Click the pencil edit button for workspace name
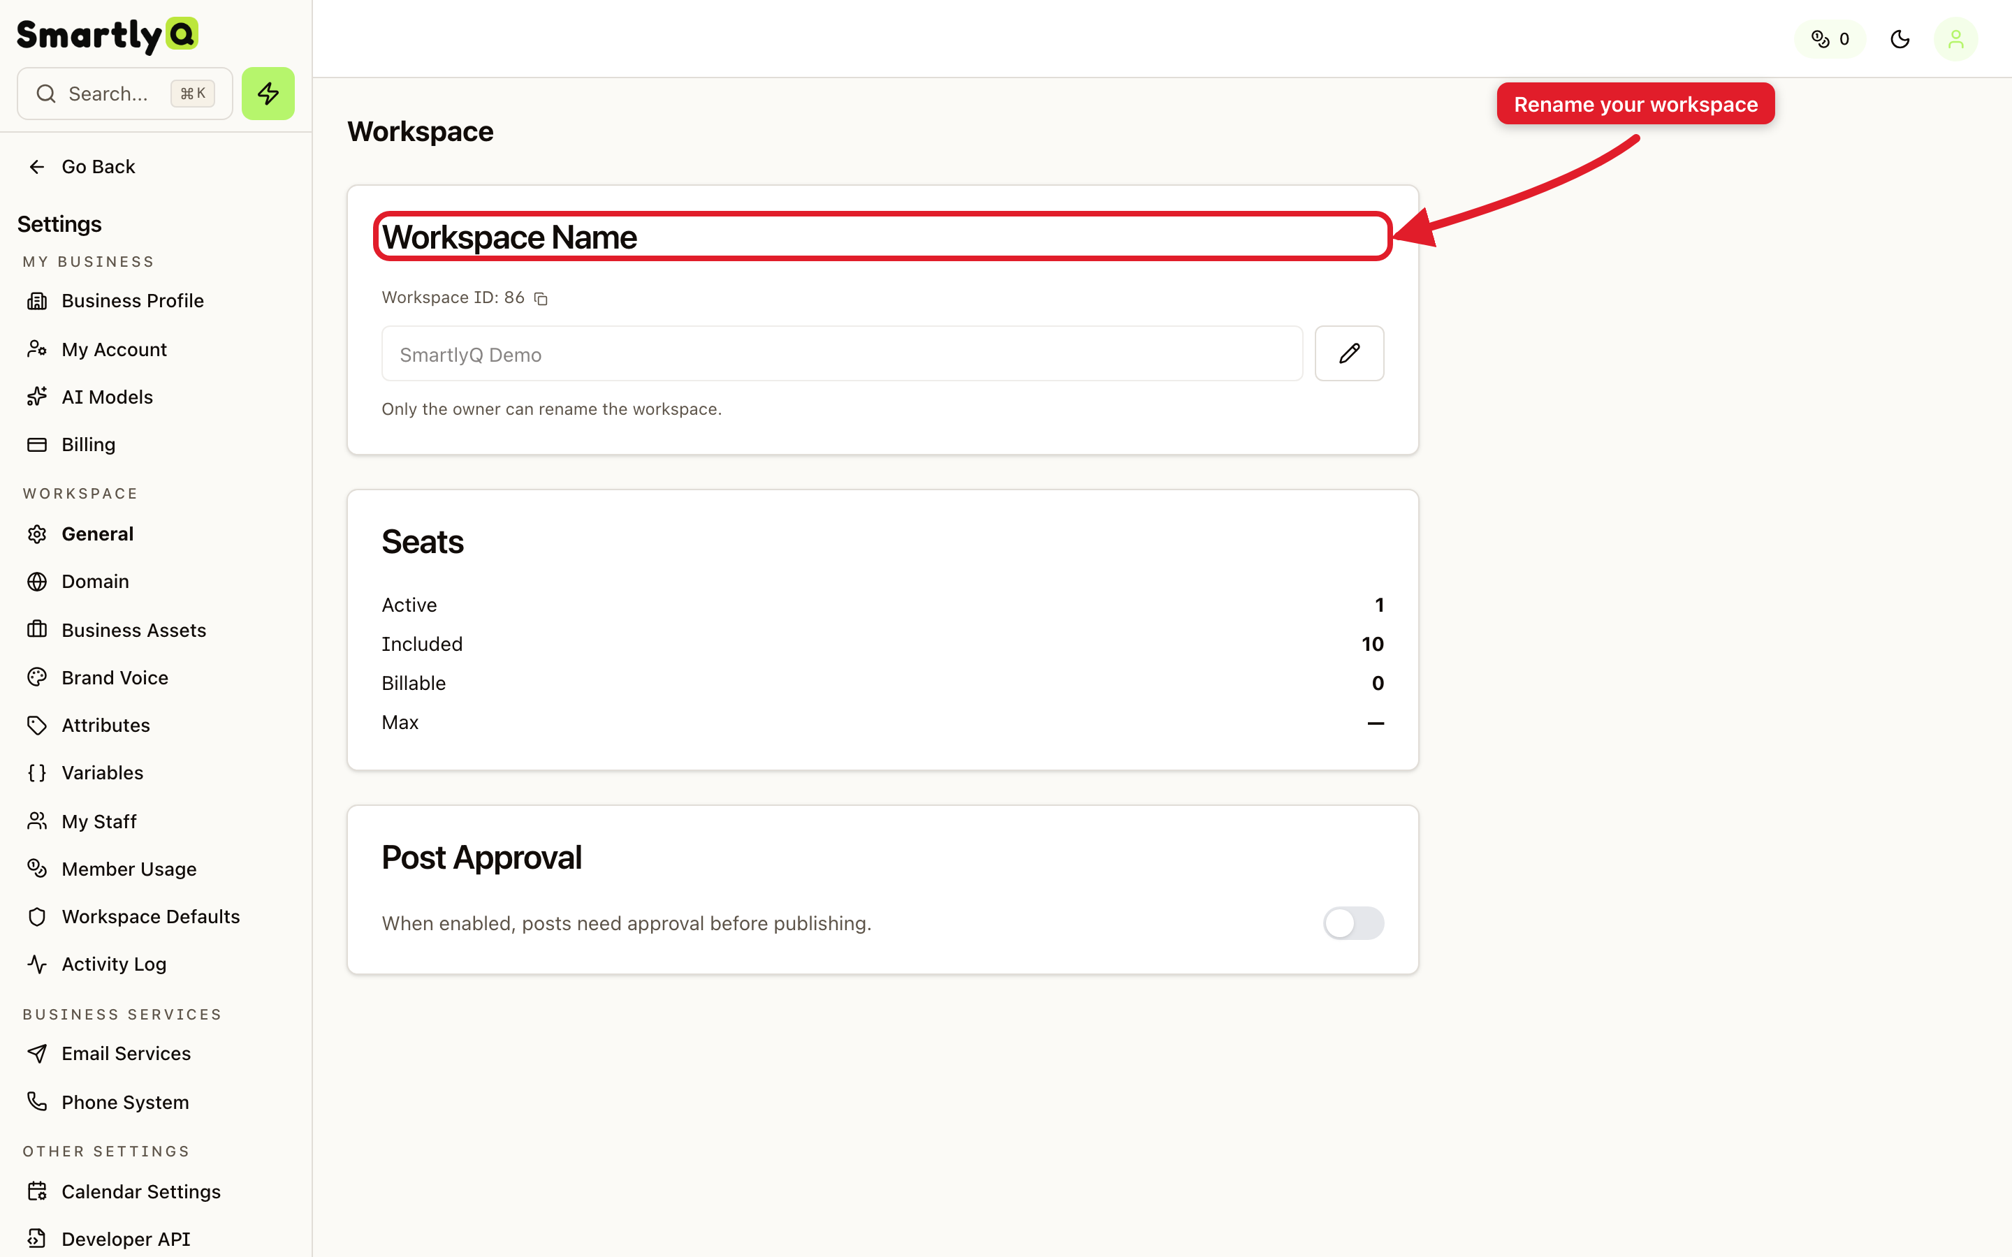2012x1257 pixels. click(1348, 353)
